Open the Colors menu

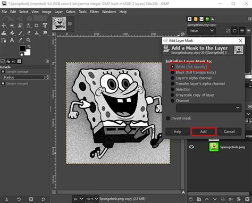point(71,12)
